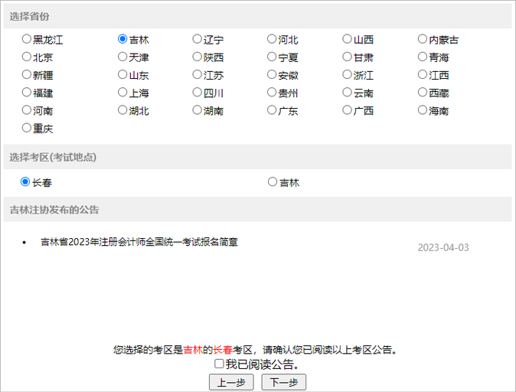516x392 pixels.
Task: Select 湖北 province radio button
Action: pos(123,110)
